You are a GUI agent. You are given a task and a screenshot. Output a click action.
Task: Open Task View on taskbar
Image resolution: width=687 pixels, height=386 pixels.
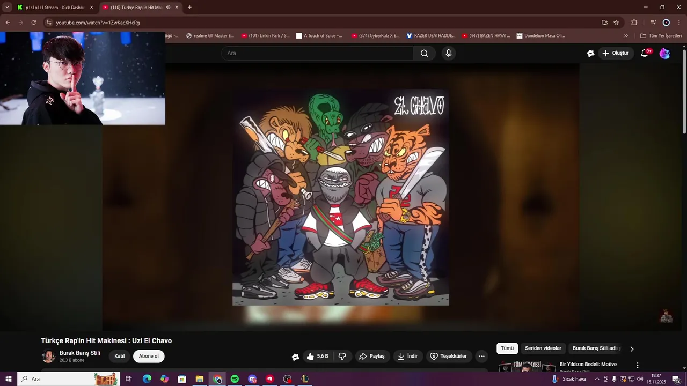129,379
